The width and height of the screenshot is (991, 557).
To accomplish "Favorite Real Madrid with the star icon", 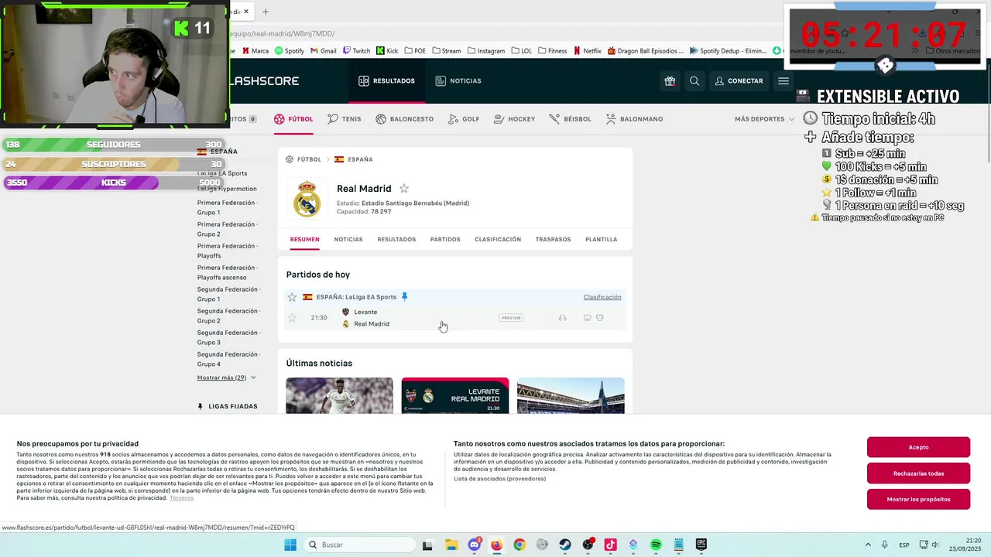I will click(404, 189).
